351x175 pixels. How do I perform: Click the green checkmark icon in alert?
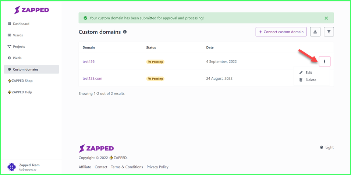pyautogui.click(x=85, y=18)
